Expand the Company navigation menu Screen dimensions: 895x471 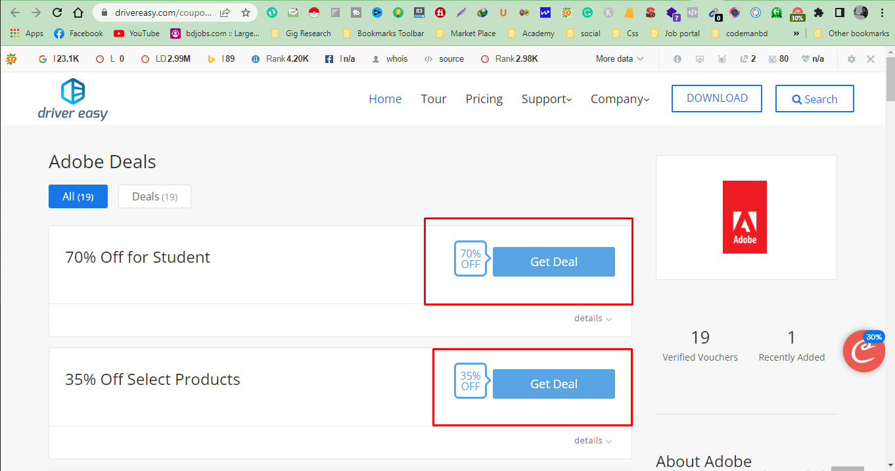(x=619, y=99)
